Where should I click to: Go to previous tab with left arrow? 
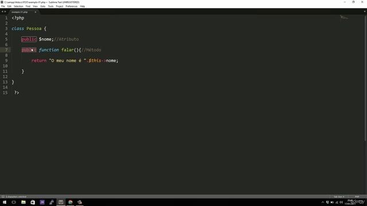[2, 11]
